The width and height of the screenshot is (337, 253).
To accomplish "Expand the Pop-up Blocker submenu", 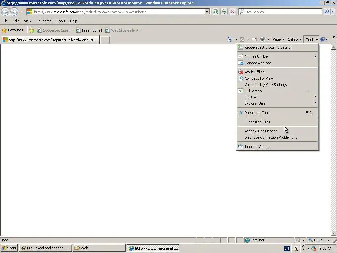I will point(277,57).
